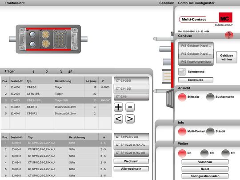This screenshot has width=240, height=180.
Task: Select first IP65 Gehäuse (Kabel) entry
Action: (x=196, y=46)
